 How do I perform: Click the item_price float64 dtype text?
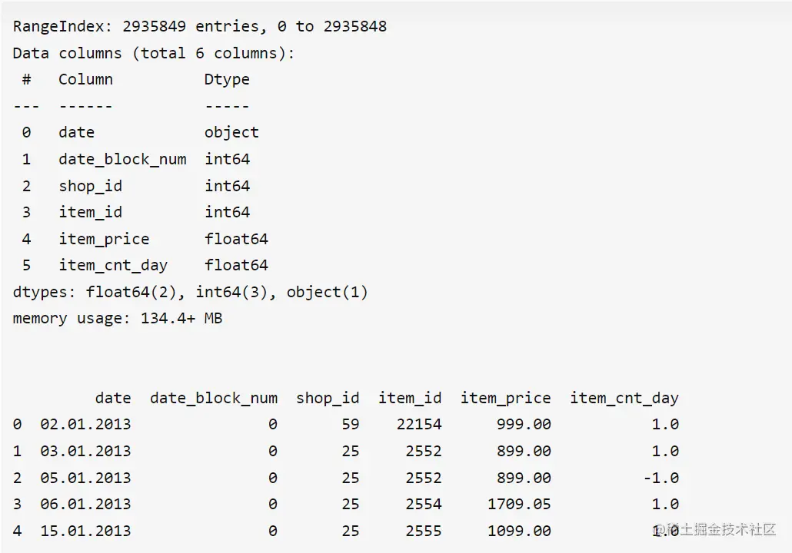236,239
